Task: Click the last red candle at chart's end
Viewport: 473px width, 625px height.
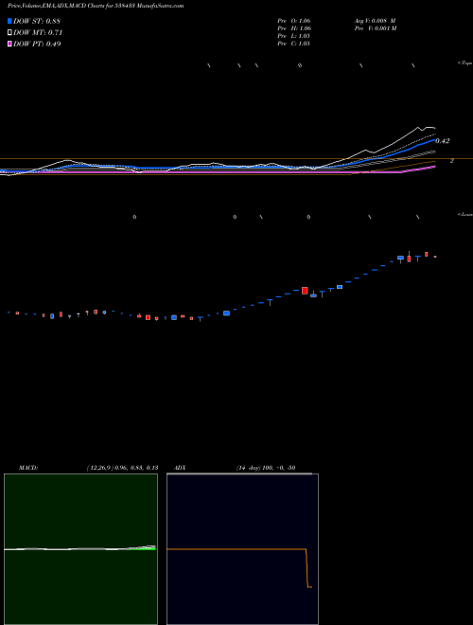Action: tap(435, 257)
